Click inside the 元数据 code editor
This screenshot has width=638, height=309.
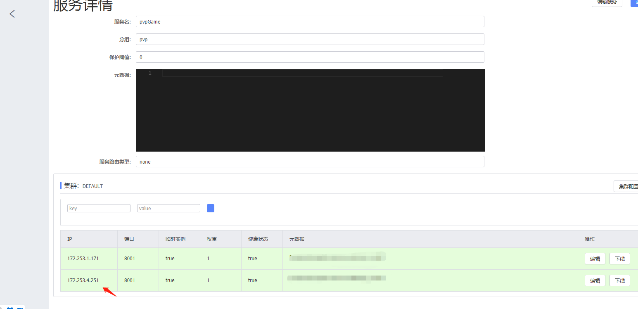tap(310, 110)
